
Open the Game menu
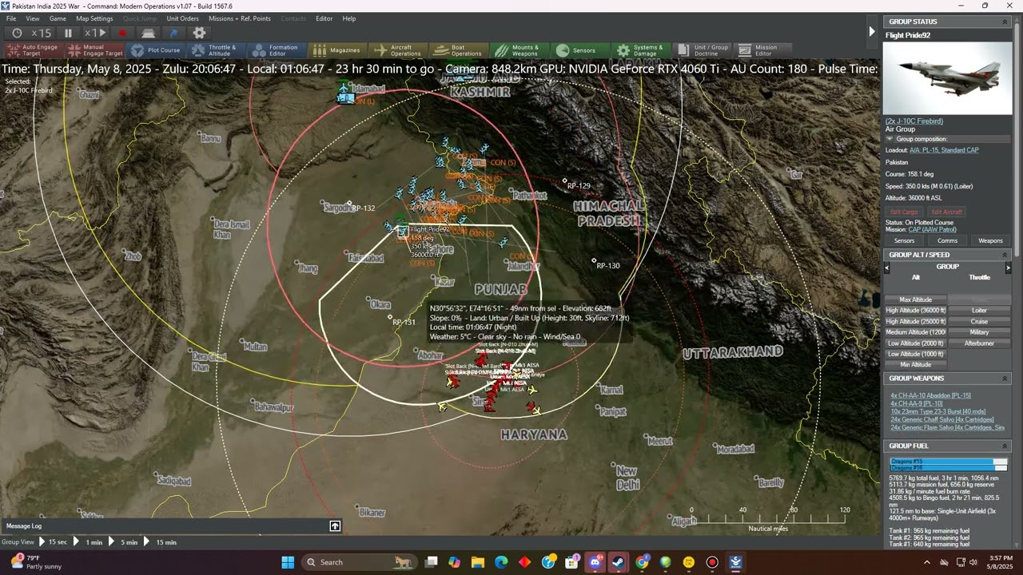coord(58,18)
